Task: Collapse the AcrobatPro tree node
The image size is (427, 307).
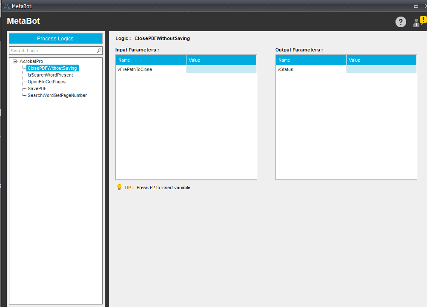Action: 15,62
